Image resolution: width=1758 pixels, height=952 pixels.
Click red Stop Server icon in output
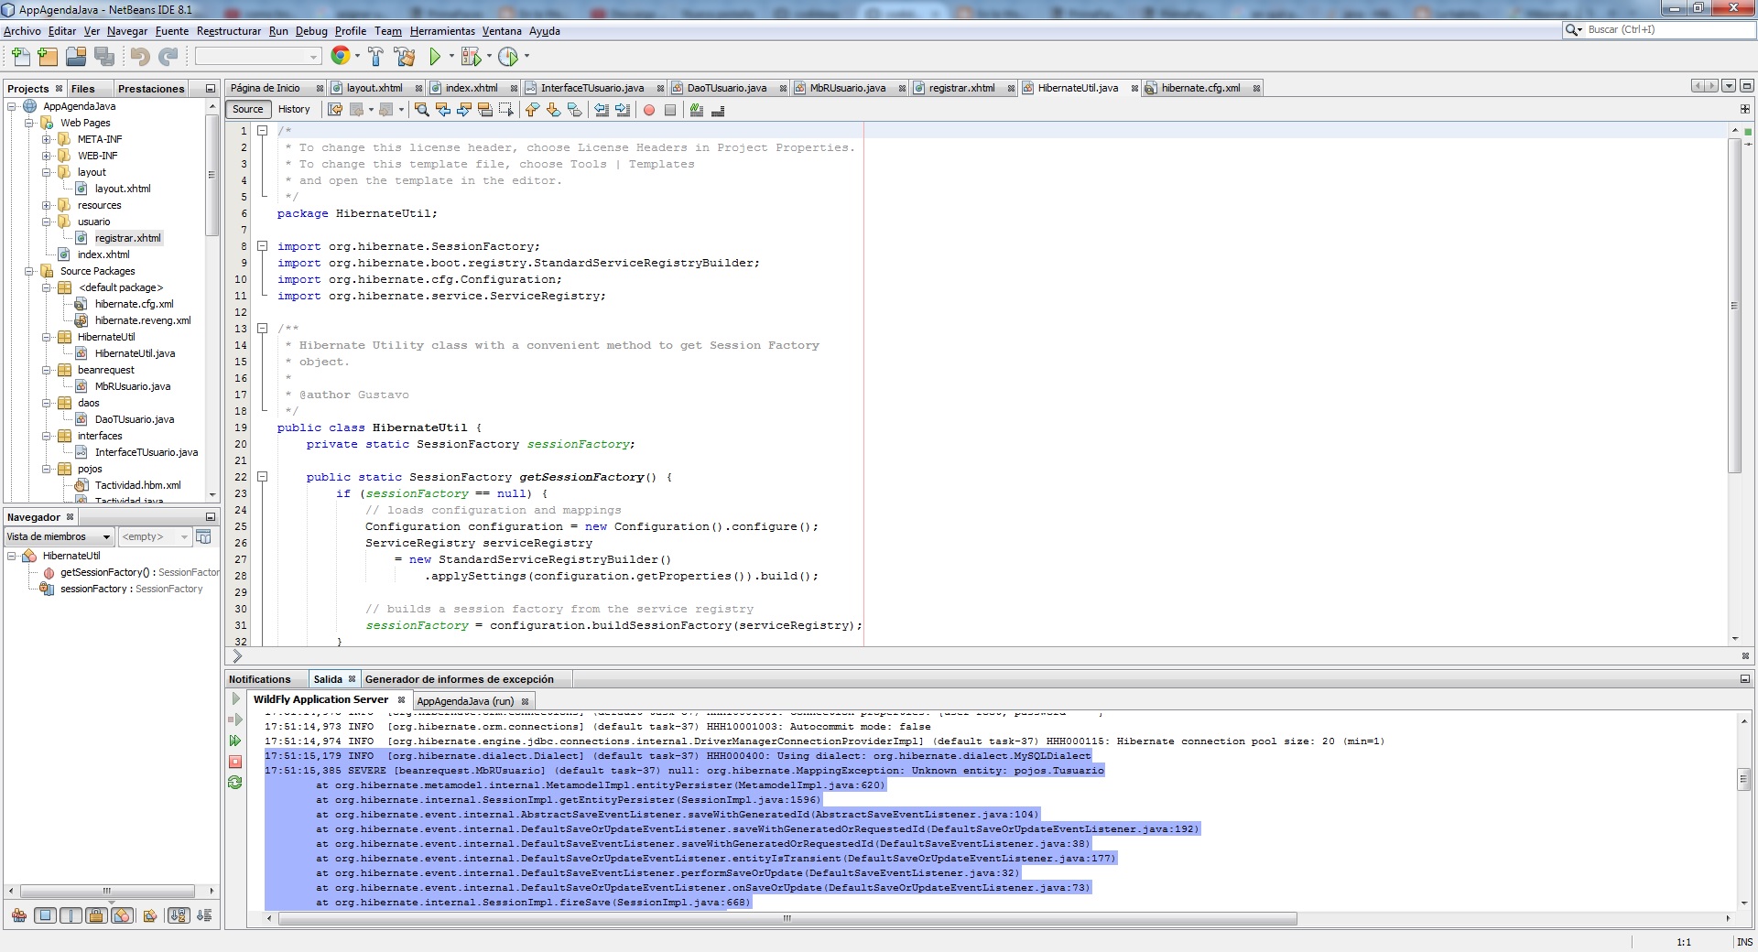[235, 762]
